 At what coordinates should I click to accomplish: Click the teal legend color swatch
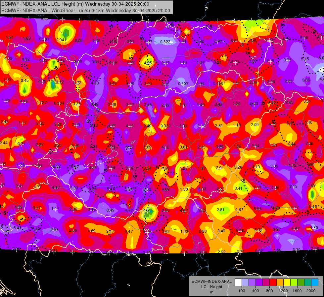point(308,282)
